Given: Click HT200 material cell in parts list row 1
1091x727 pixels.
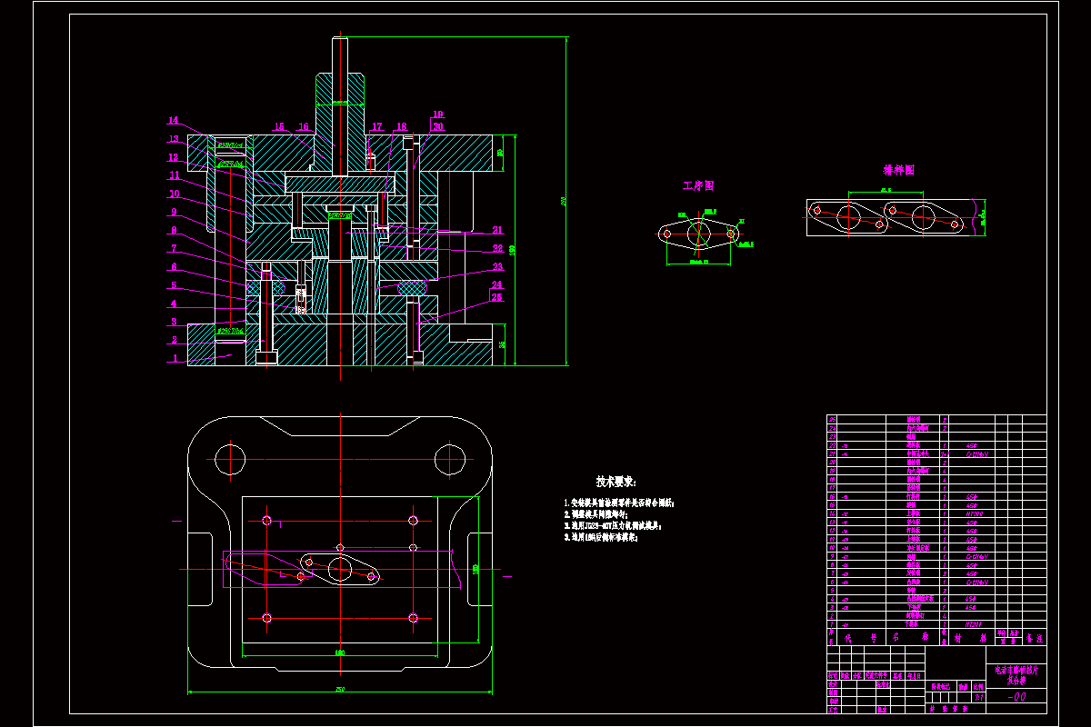Looking at the screenshot, I should pos(973,625).
